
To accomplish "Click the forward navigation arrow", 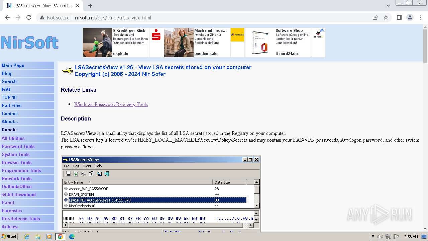I will 18,18.
